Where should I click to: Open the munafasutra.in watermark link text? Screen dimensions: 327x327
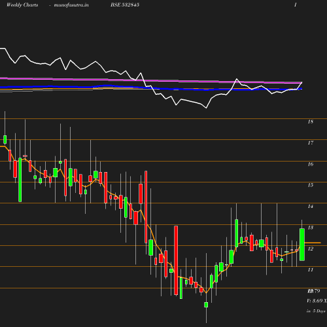[x=71, y=5]
